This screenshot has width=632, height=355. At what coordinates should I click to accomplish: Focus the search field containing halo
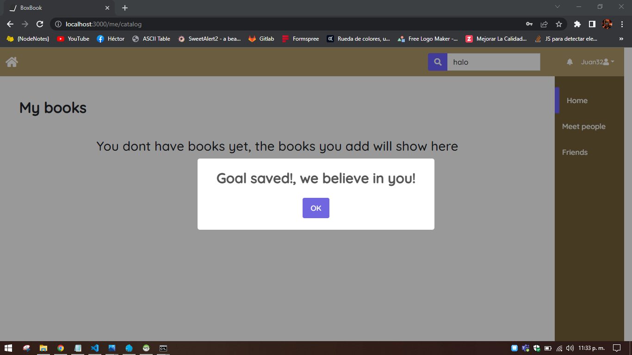tap(494, 62)
